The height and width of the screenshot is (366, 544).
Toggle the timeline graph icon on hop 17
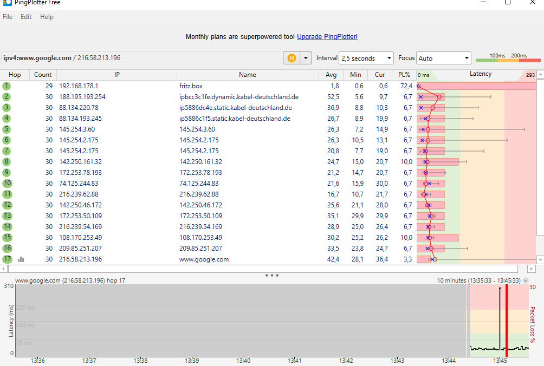21,259
